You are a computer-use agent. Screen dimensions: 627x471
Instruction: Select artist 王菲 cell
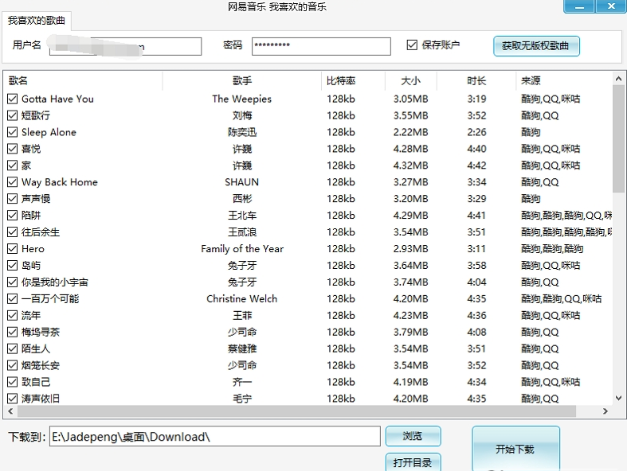[x=242, y=315]
